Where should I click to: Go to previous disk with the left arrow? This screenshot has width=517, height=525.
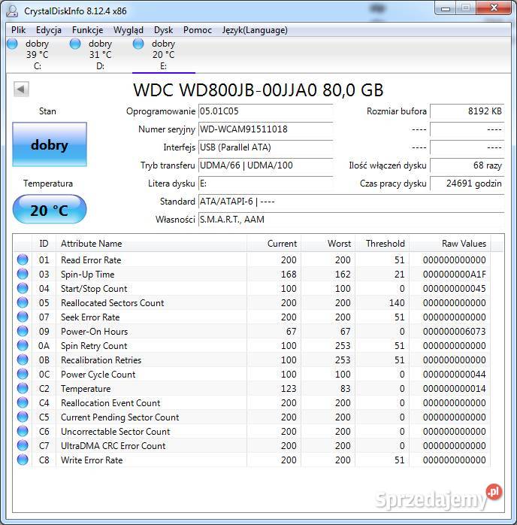tap(21, 89)
